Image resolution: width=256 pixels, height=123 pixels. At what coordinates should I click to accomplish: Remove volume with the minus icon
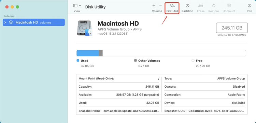click(160, 5)
